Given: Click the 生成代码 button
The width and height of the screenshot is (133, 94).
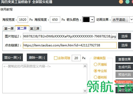Looking at the screenshot, I should coord(124,67).
